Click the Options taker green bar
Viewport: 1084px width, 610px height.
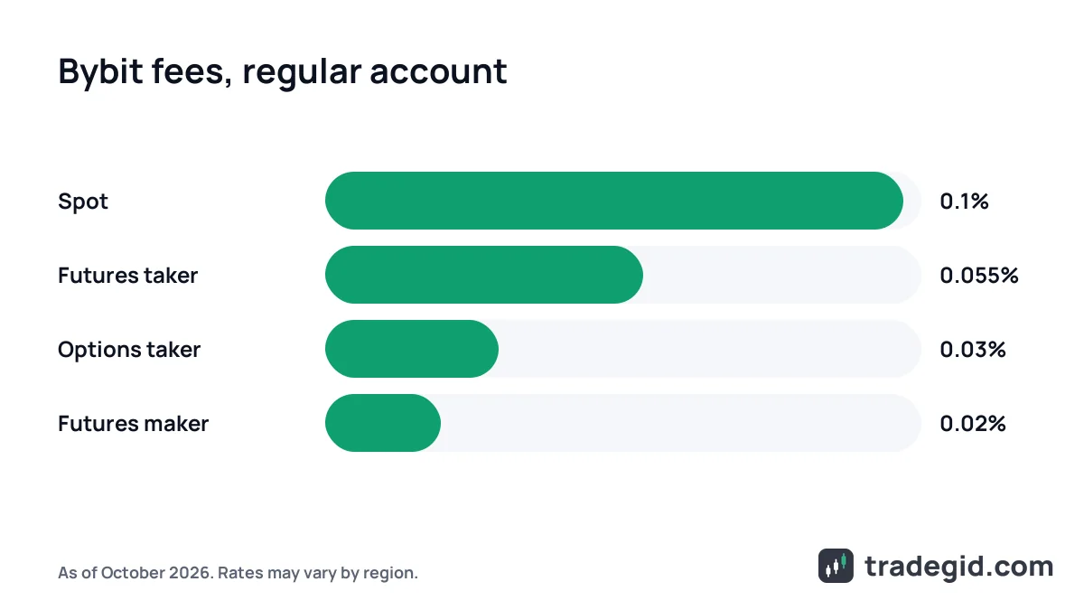click(x=412, y=349)
